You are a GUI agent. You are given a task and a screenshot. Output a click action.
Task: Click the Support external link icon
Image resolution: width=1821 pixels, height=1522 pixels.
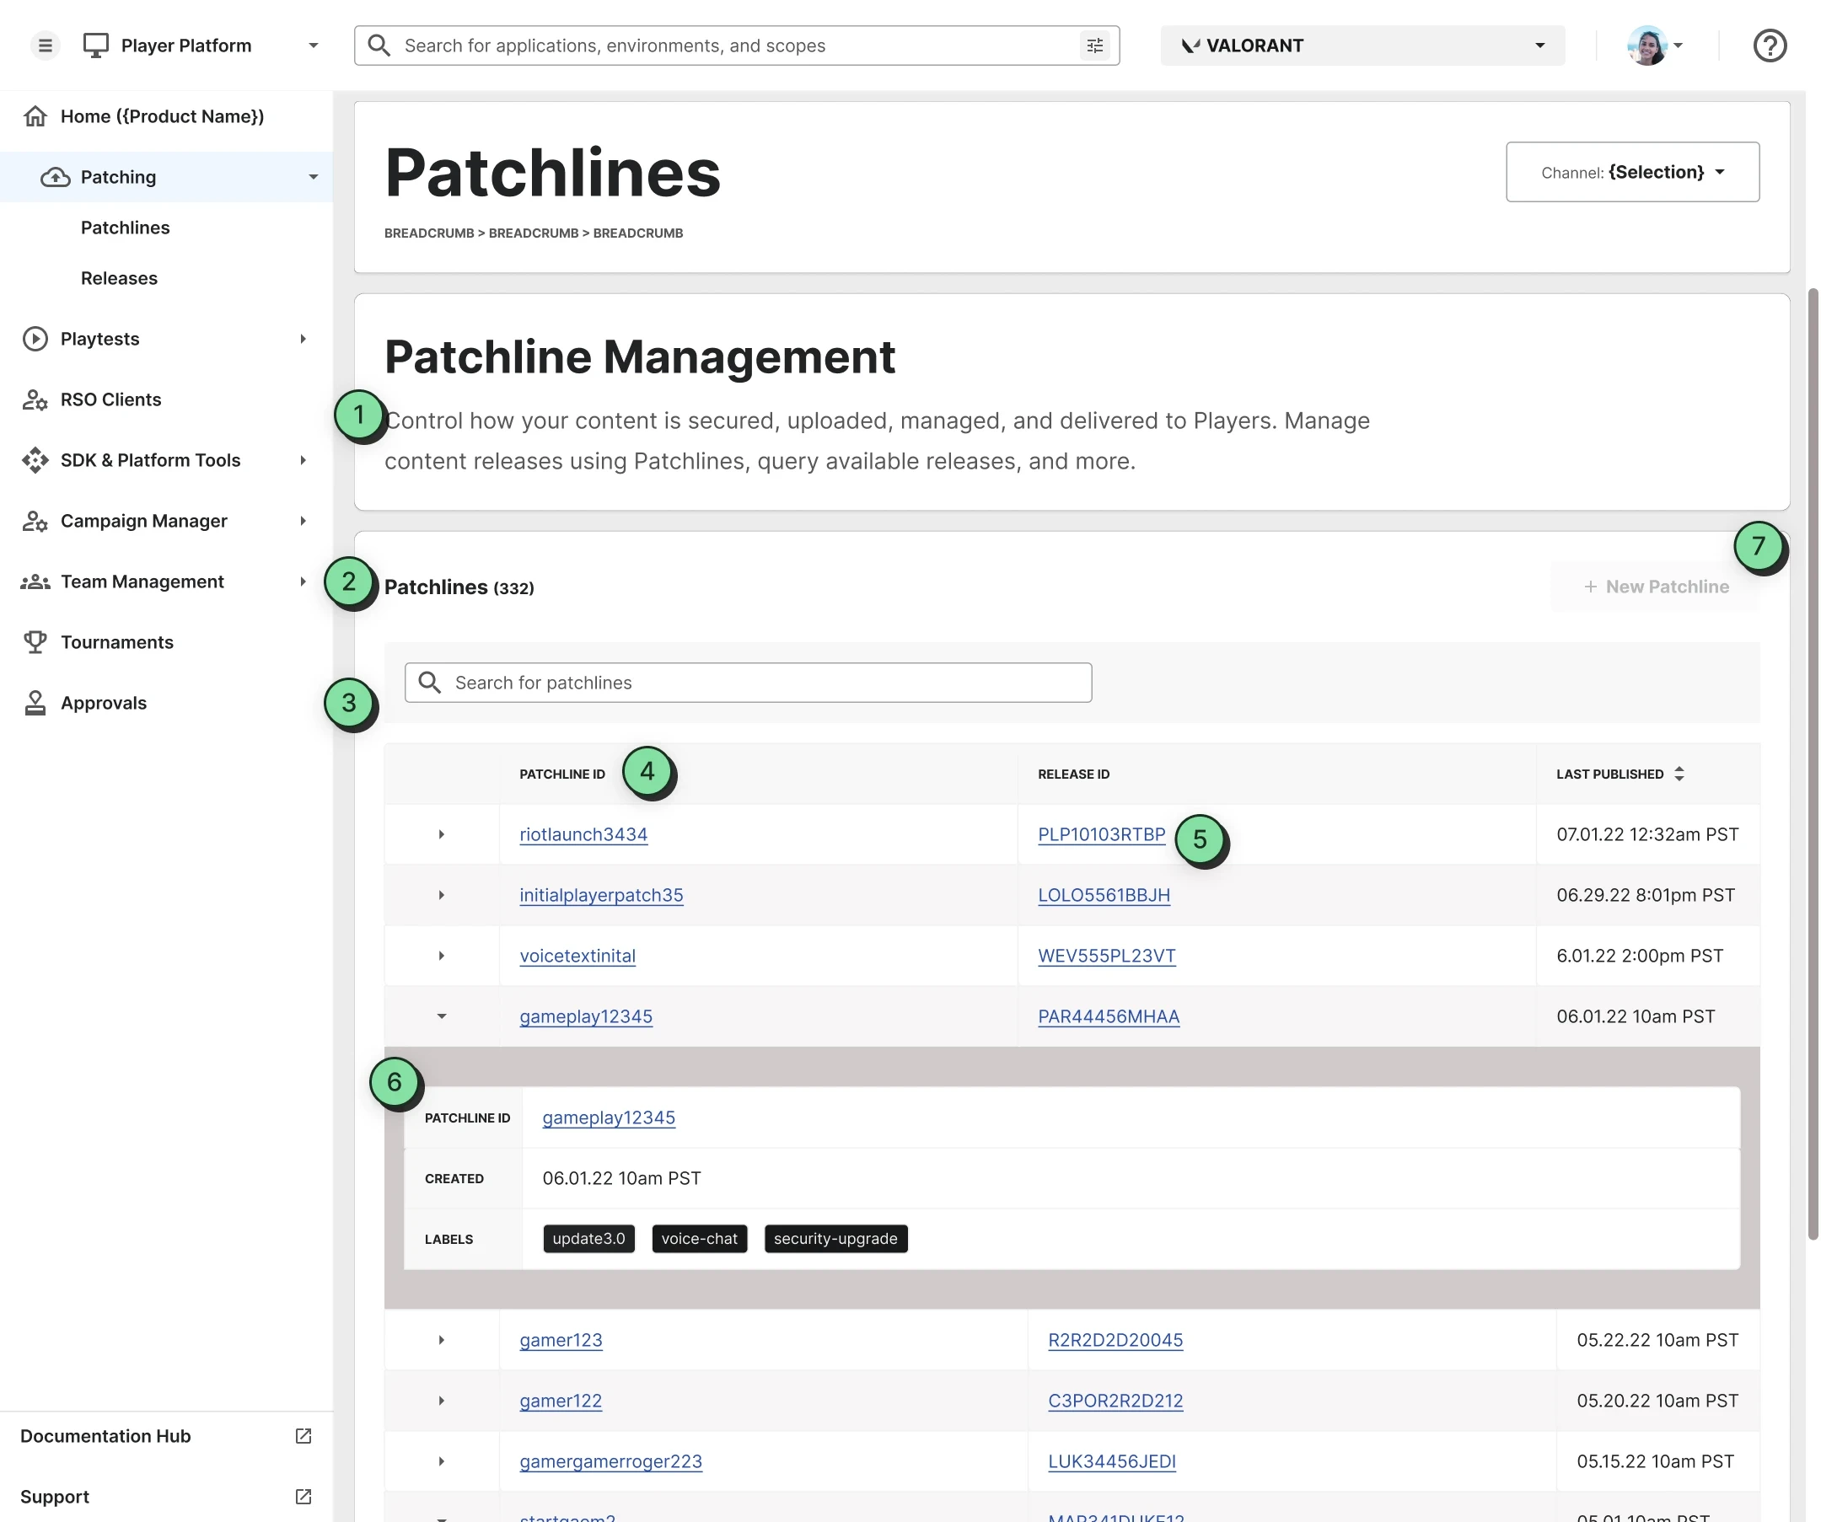[303, 1497]
